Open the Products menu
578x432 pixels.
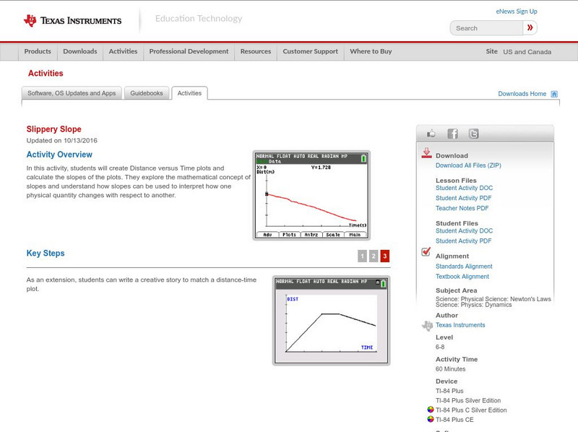(38, 51)
